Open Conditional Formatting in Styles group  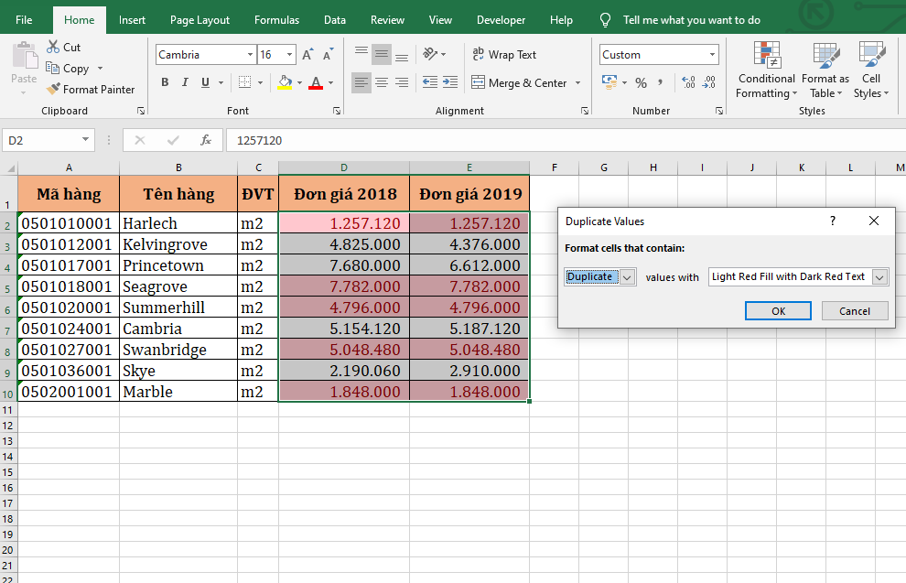coord(766,70)
